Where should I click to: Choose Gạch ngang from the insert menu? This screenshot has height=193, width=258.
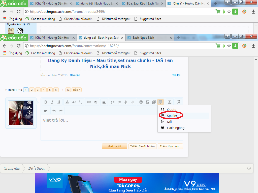point(175,128)
